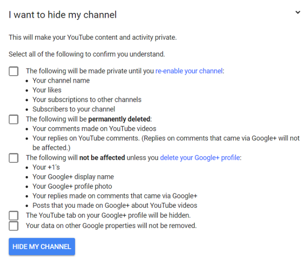Enable the 'not be affected' checkbox

pos(14,158)
